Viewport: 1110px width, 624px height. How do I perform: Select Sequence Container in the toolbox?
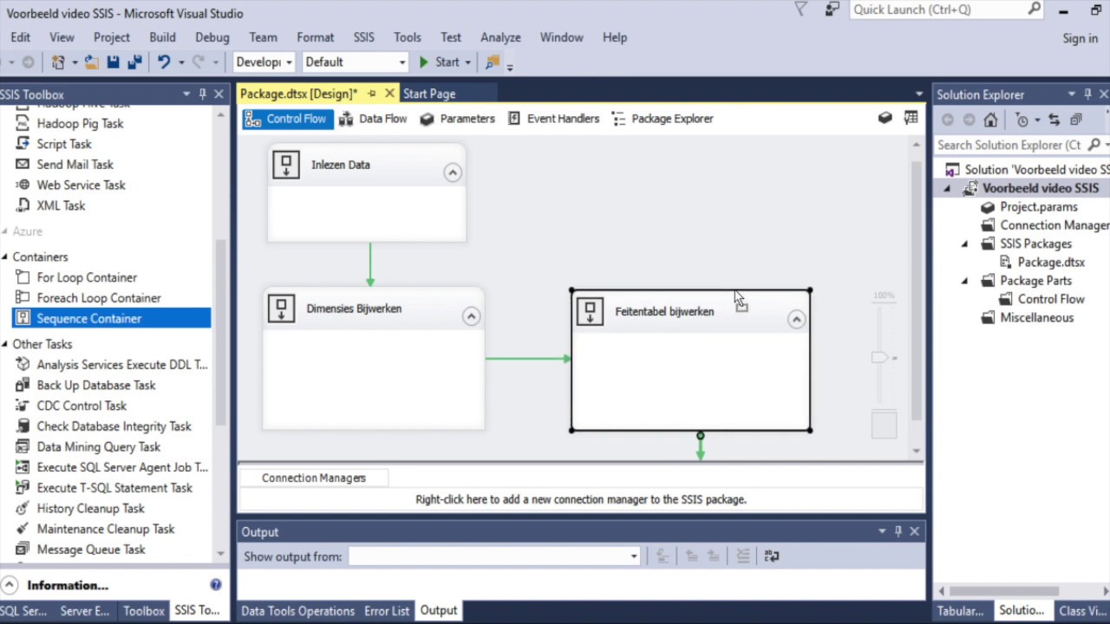click(112, 319)
